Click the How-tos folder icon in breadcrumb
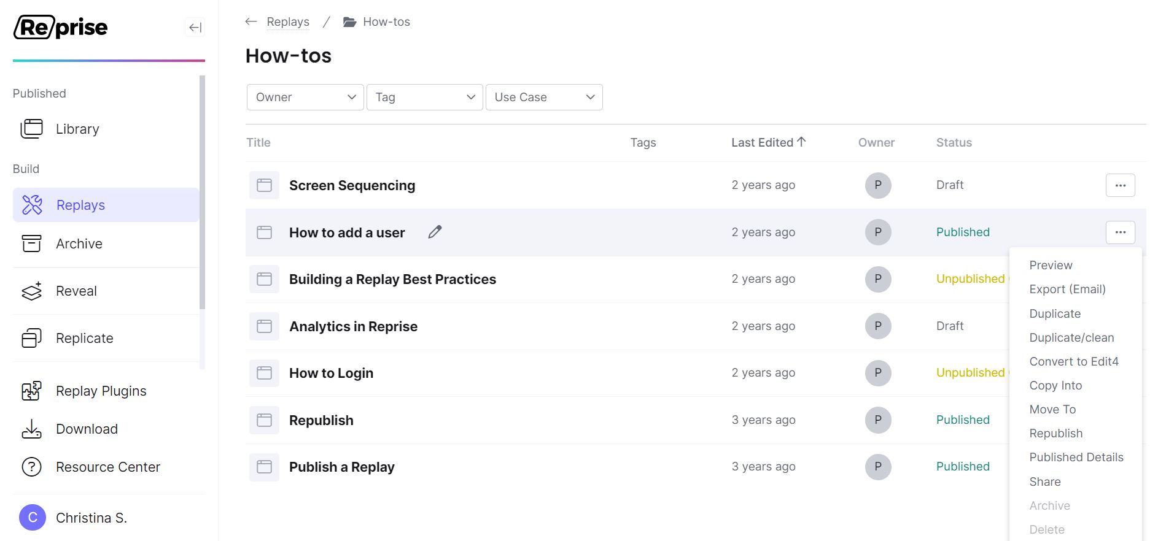1166x541 pixels. pos(349,22)
